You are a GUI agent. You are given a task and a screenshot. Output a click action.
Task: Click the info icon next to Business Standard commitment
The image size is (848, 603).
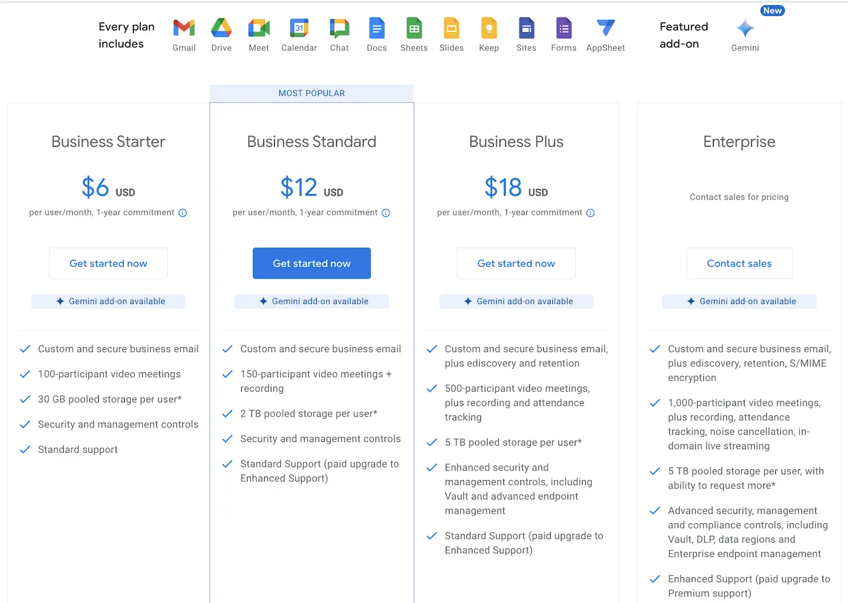(x=386, y=213)
